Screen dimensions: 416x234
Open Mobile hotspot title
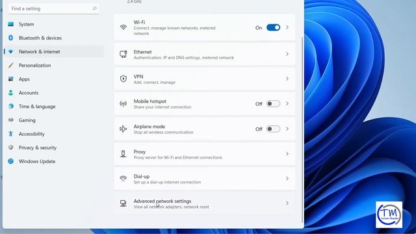[150, 101]
